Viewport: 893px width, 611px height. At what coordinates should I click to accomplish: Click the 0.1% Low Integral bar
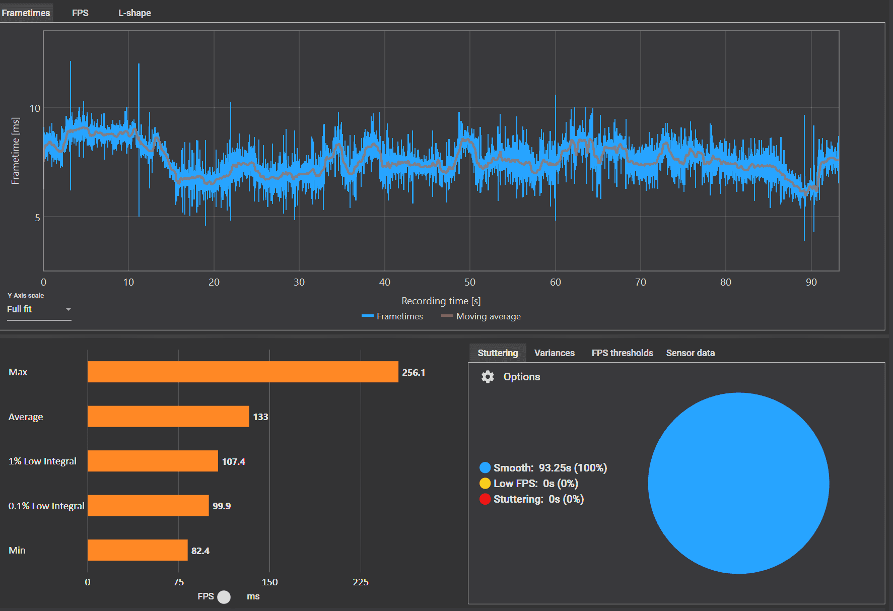point(148,506)
